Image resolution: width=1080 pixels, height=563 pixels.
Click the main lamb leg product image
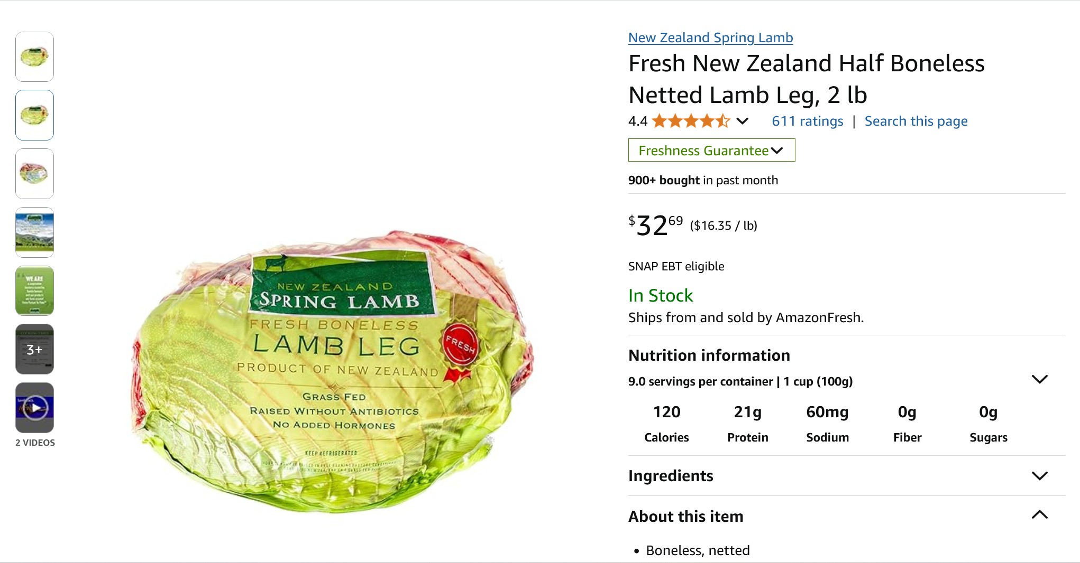coord(333,370)
